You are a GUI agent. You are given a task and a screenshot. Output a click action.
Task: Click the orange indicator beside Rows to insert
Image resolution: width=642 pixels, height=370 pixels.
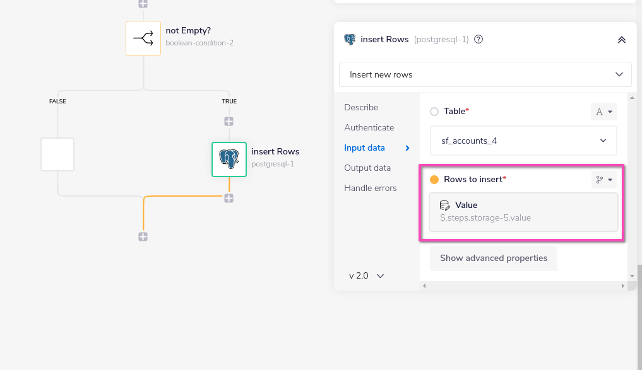click(434, 179)
